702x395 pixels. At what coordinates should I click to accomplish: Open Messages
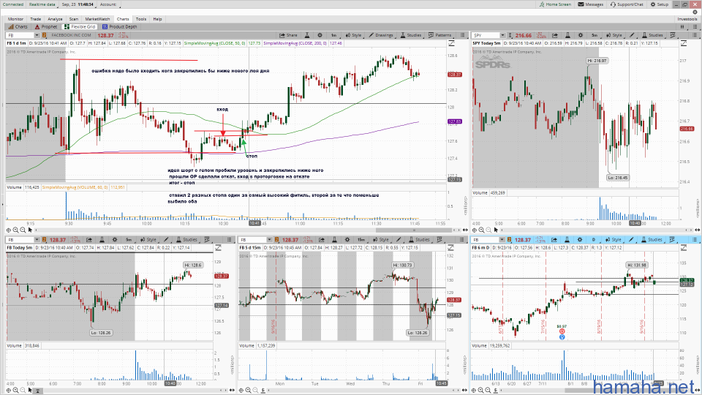591,4
